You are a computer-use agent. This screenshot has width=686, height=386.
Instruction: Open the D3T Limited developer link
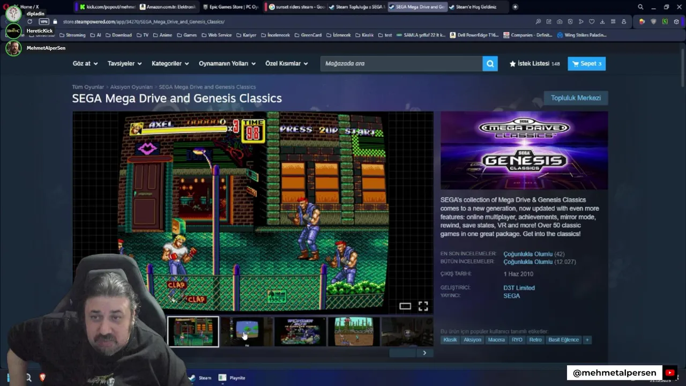click(x=519, y=288)
